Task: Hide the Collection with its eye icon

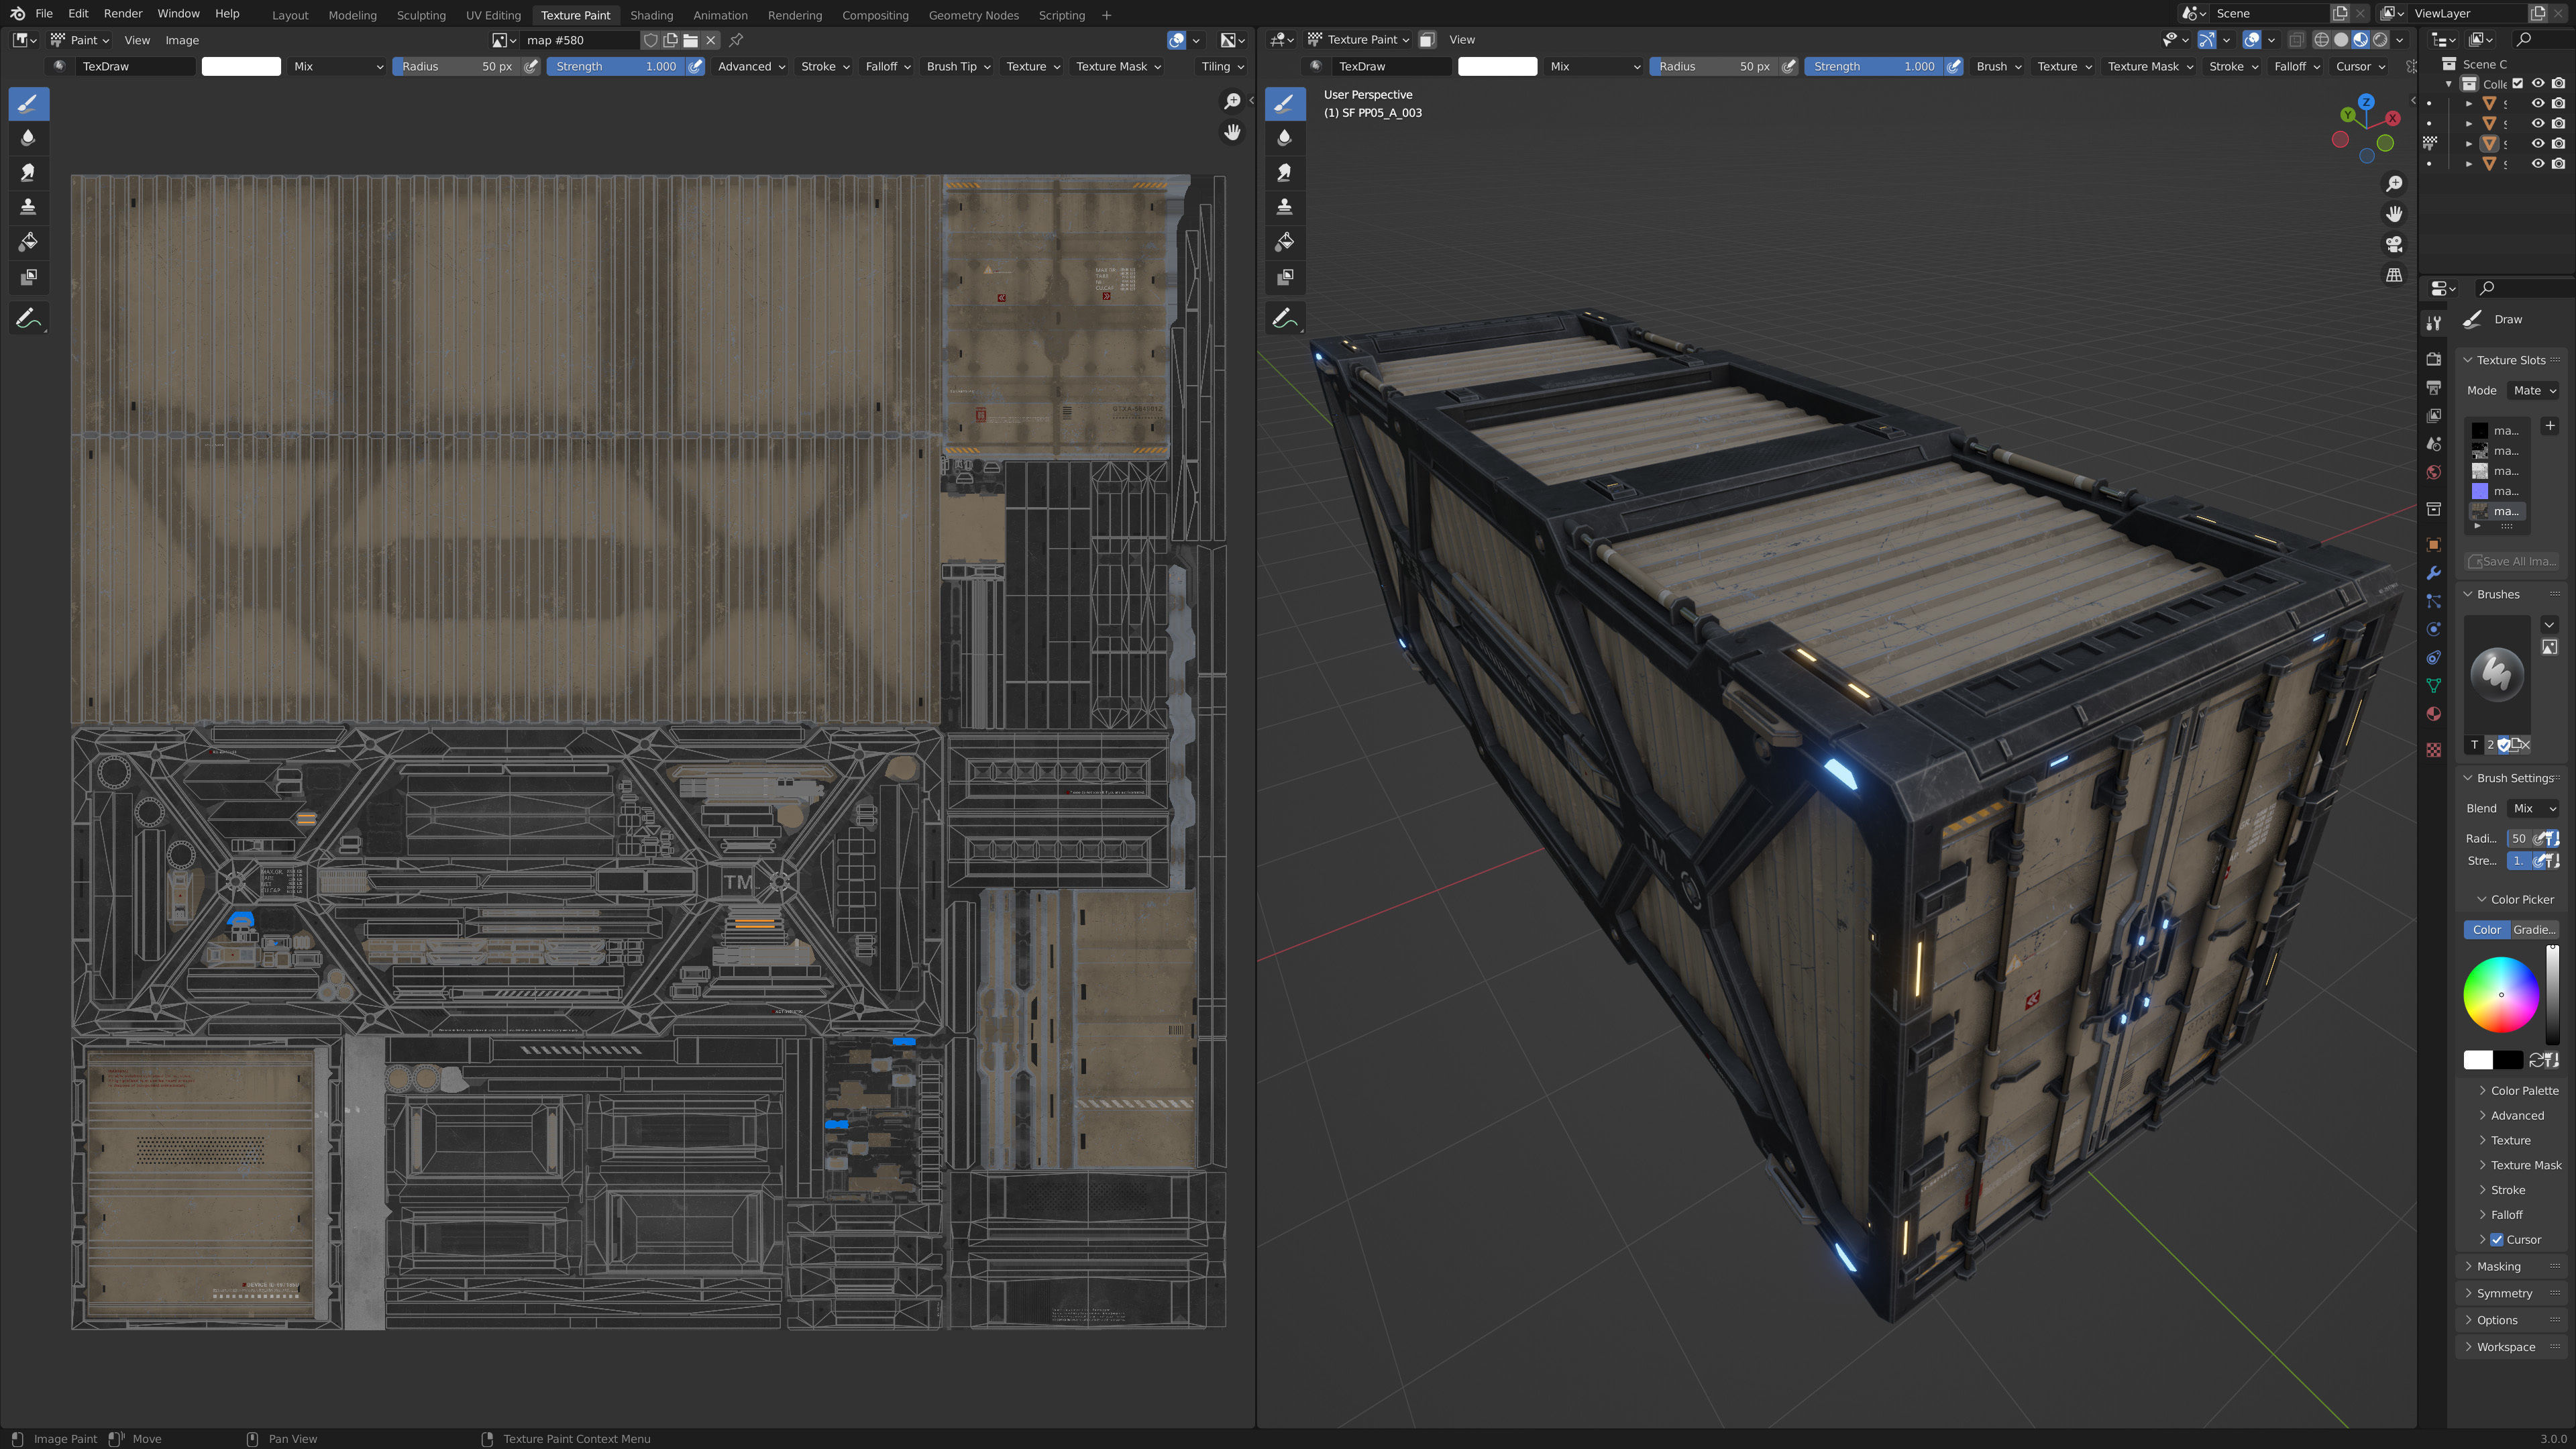Action: click(x=2538, y=84)
